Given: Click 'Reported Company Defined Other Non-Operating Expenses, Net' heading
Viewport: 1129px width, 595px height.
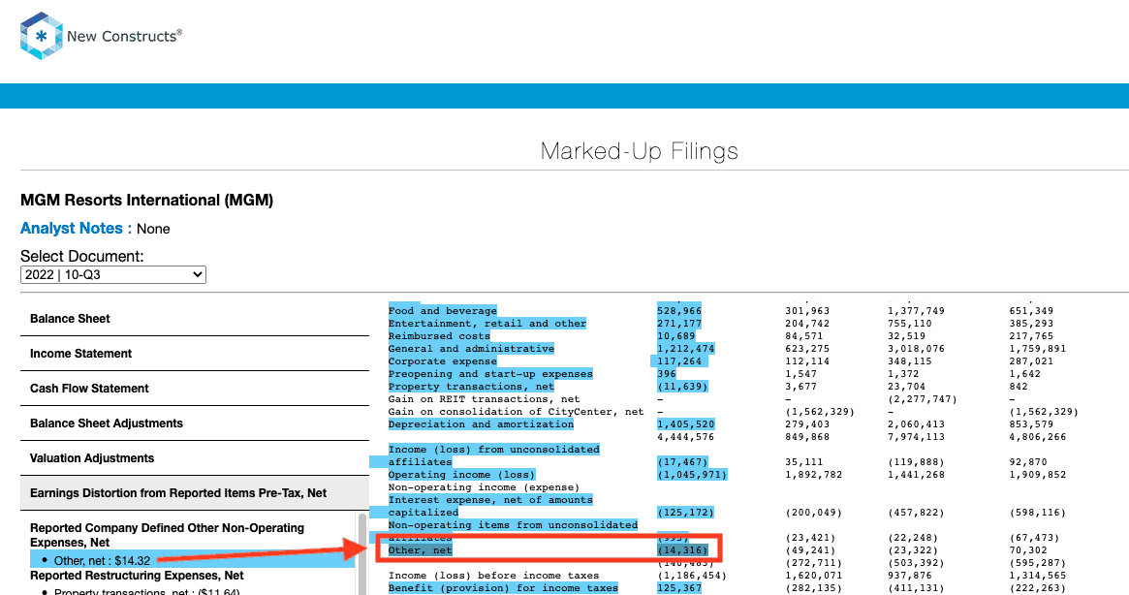Looking at the screenshot, I should click(167, 535).
